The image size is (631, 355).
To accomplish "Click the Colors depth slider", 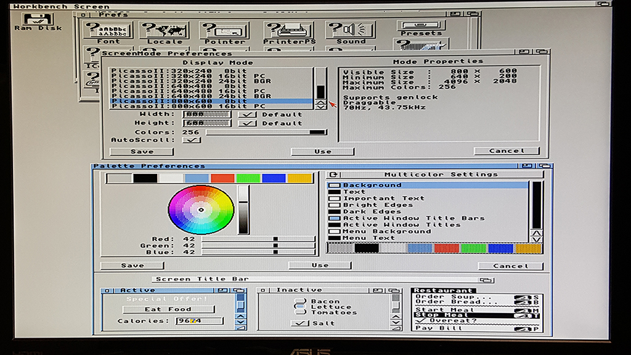I will click(266, 132).
